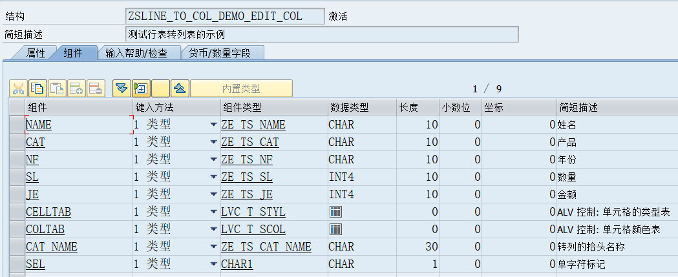Click the select-all corner cell of the table
678x277 pixels.
[17, 107]
